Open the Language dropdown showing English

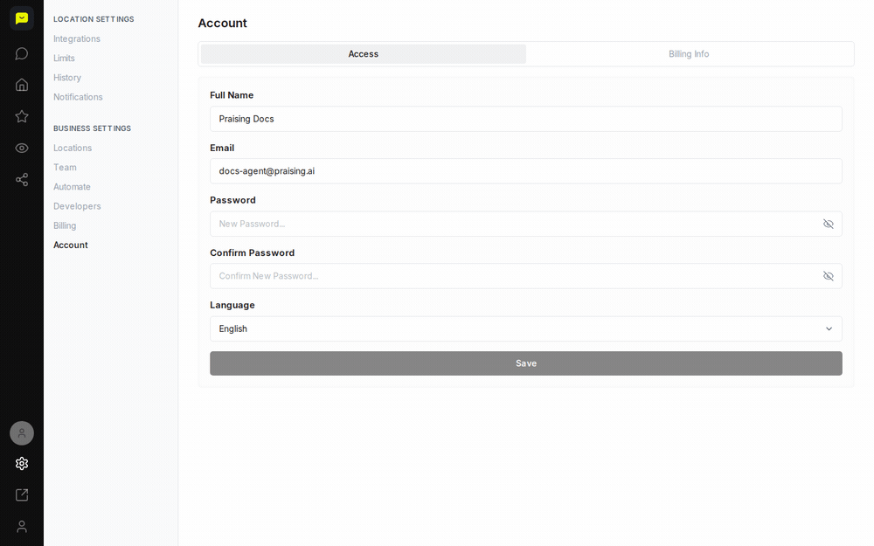click(x=525, y=328)
